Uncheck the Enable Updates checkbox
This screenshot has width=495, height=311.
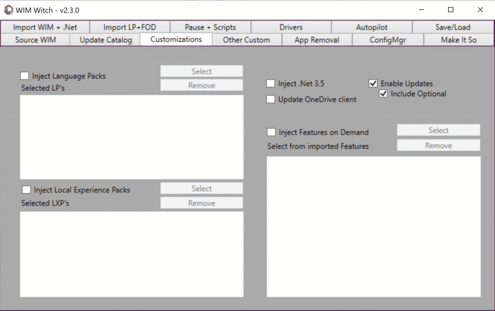(x=373, y=83)
